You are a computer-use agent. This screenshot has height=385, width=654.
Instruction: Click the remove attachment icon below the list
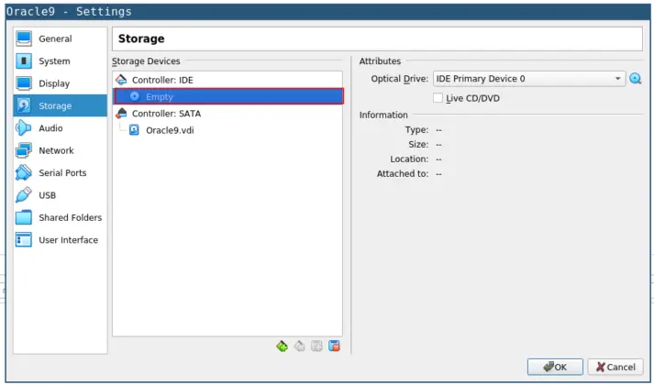(x=335, y=346)
